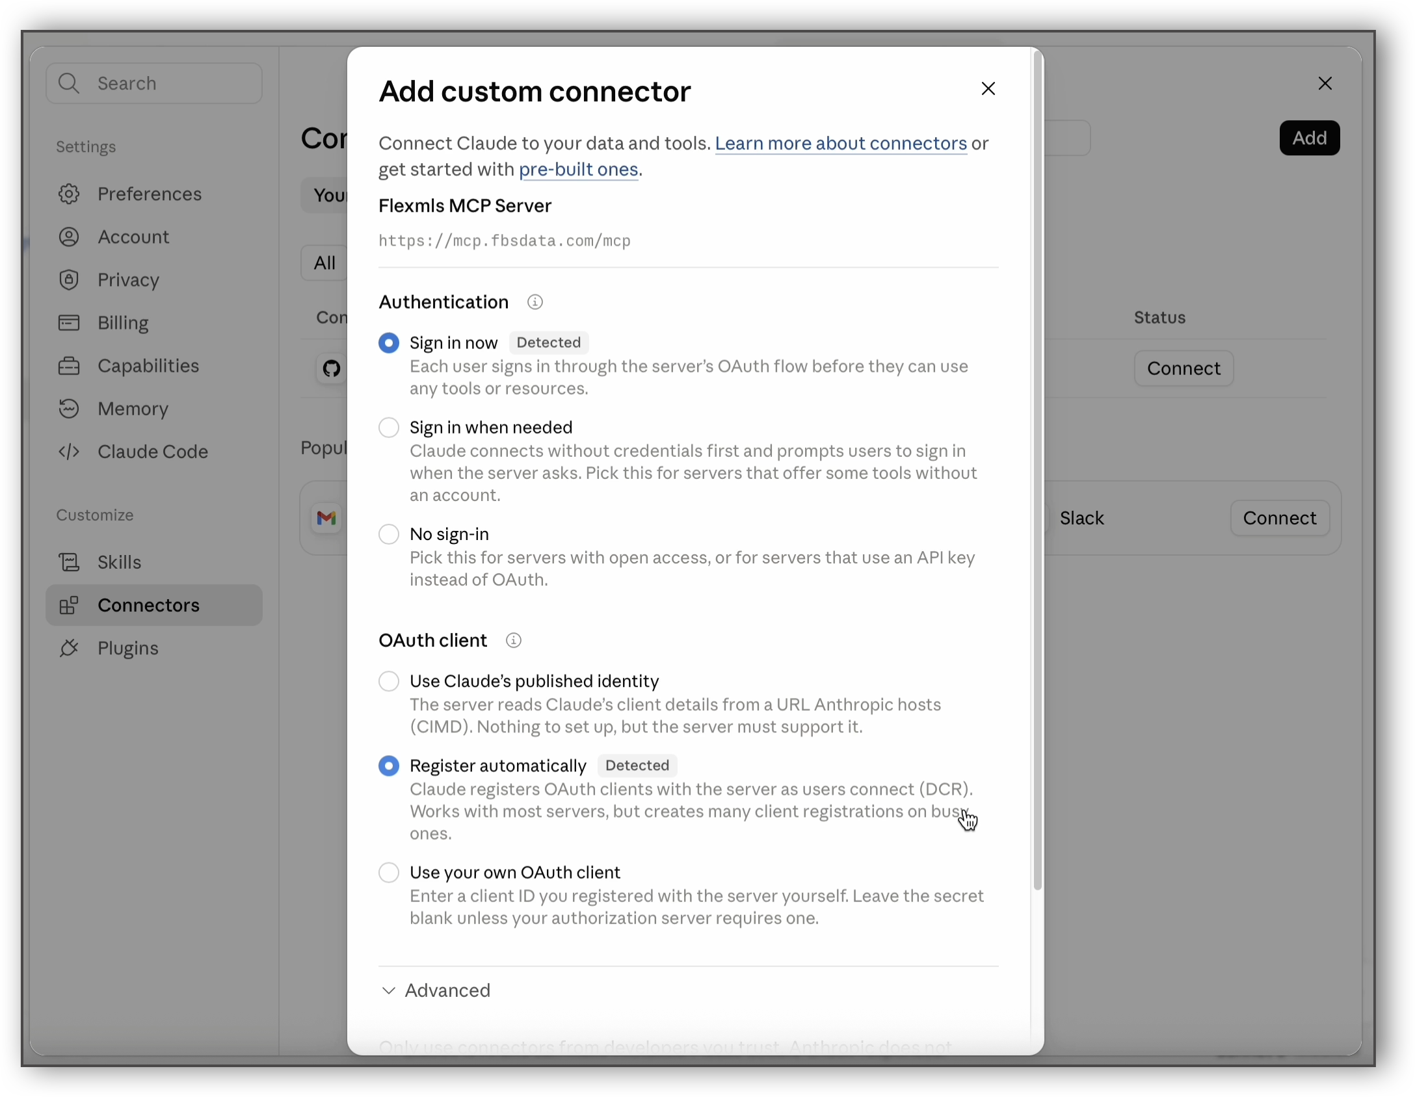
Task: Click the Skills icon in sidebar
Action: (x=69, y=562)
